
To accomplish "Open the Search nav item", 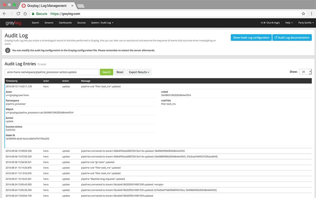I will (35, 22).
